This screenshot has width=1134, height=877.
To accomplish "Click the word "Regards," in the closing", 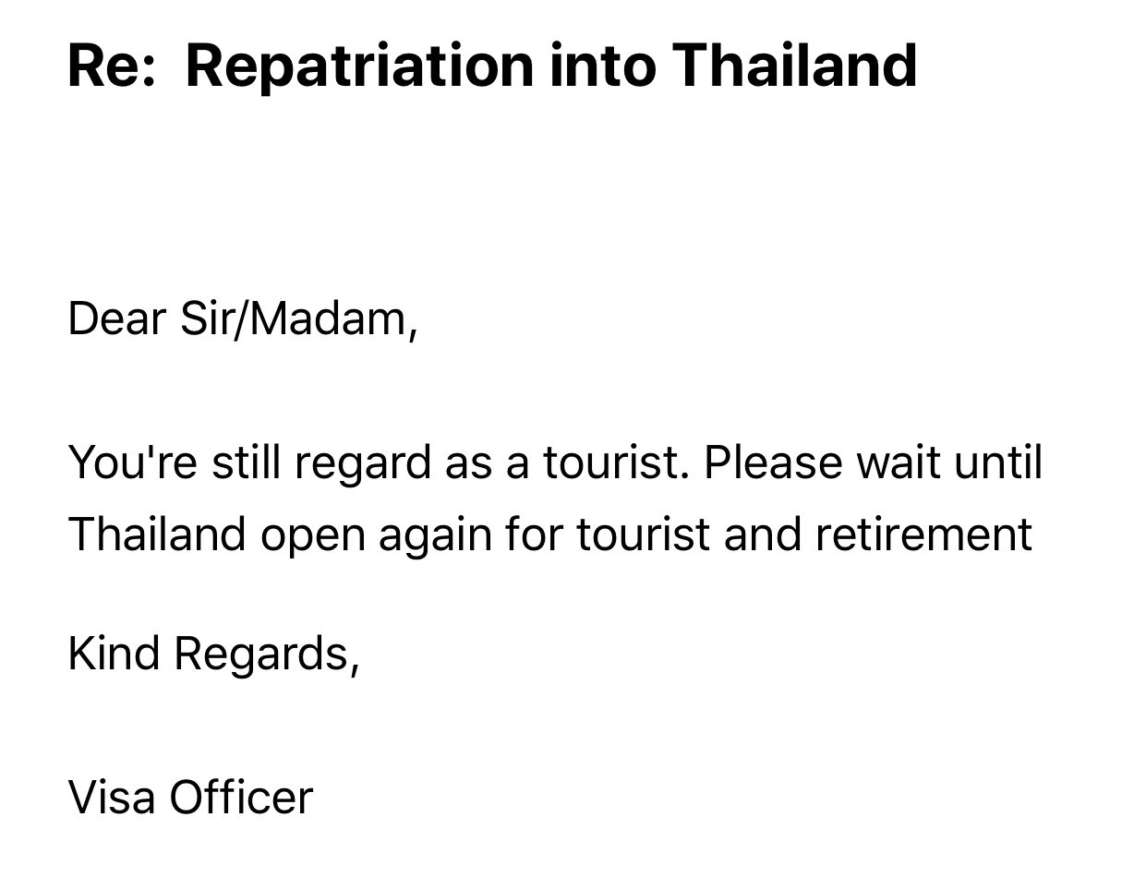I will [266, 657].
